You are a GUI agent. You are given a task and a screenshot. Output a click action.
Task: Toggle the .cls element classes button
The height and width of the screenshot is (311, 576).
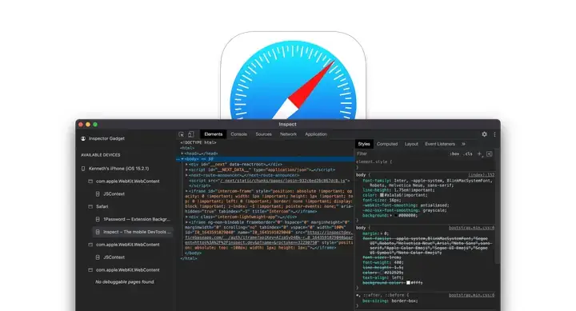468,154
